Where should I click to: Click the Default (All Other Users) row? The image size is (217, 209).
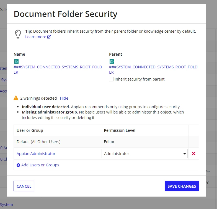pyautogui.click(x=106, y=142)
